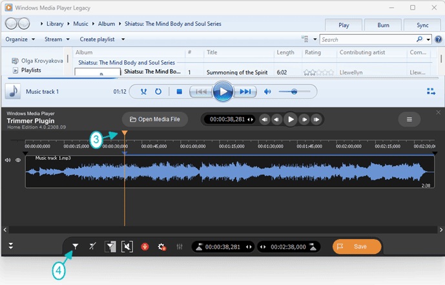
Task: Adjust the Media Player volume slider
Action: [x=295, y=91]
